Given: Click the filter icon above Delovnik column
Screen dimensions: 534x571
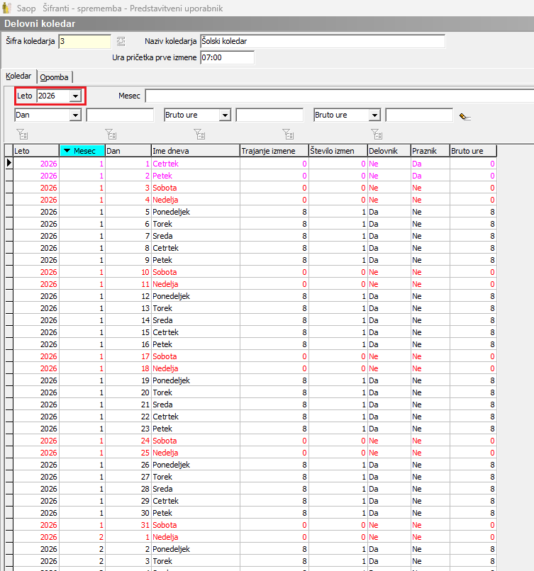Looking at the screenshot, I should (x=377, y=135).
